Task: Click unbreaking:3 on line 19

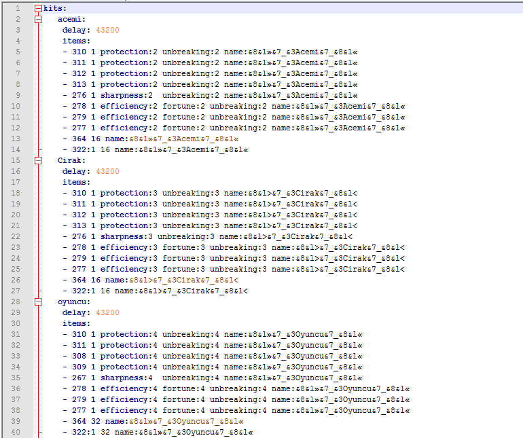Action: tap(191, 204)
